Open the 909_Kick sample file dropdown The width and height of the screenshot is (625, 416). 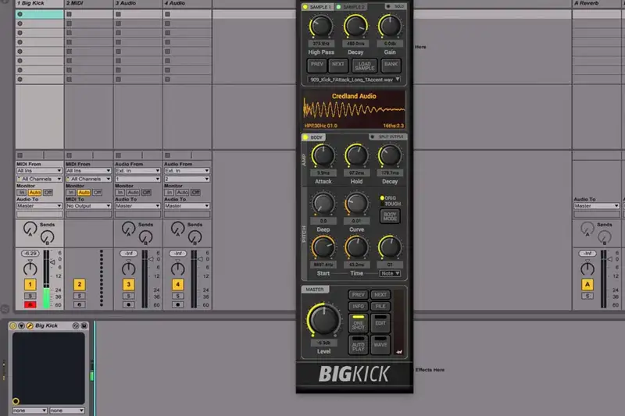point(354,80)
